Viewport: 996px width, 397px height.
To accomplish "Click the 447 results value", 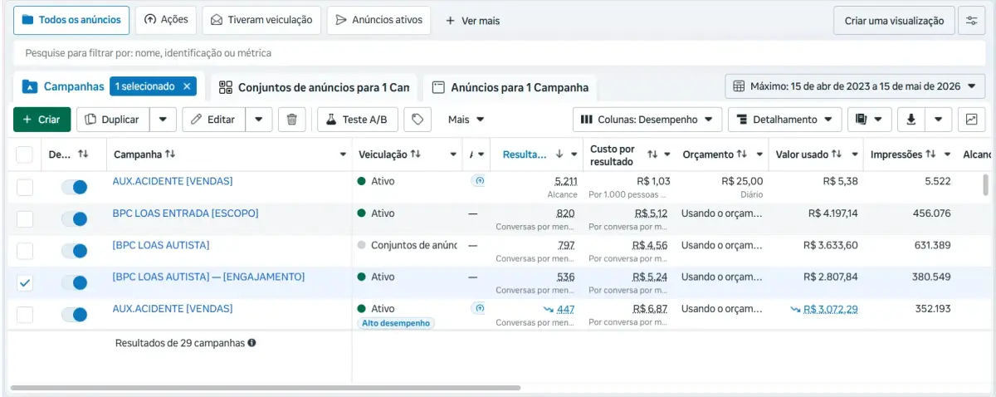I will pos(565,309).
